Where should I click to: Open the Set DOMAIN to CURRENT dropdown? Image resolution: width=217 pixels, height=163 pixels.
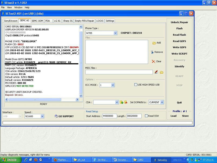coord(162,102)
